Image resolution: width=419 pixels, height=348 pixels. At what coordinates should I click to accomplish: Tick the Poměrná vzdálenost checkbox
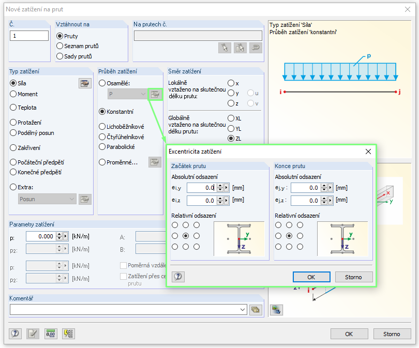123,265
